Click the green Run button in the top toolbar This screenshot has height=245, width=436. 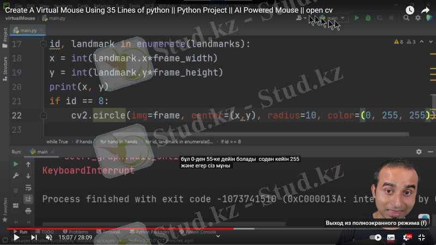click(x=357, y=18)
